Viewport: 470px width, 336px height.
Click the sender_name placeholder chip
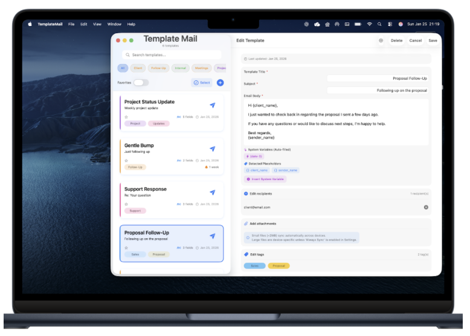[285, 170]
